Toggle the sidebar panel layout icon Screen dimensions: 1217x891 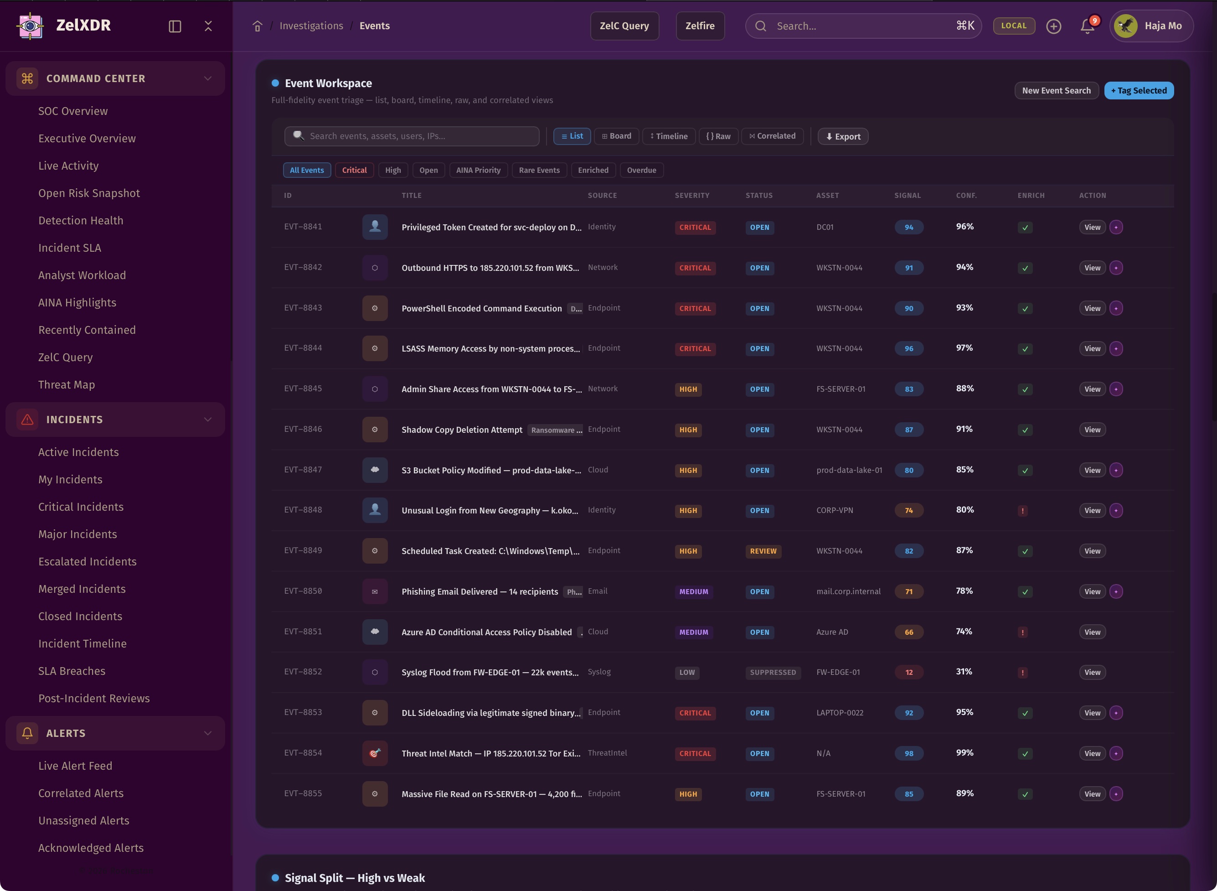coord(175,26)
